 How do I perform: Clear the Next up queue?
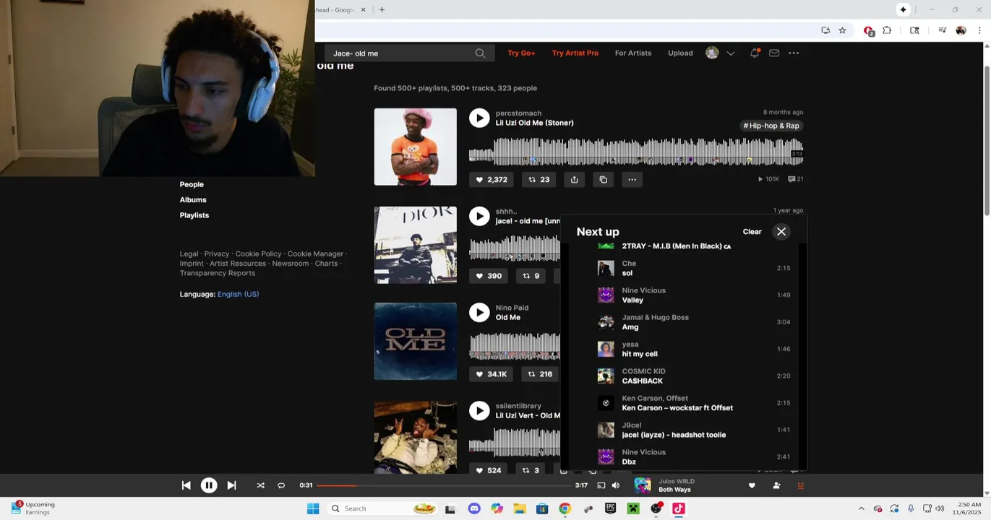tap(752, 232)
